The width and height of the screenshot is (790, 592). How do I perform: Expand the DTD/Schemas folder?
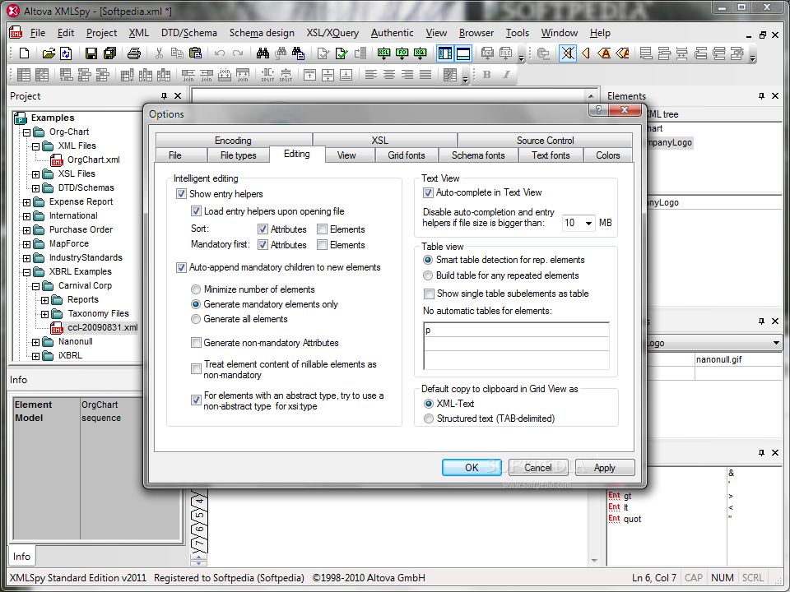(35, 188)
